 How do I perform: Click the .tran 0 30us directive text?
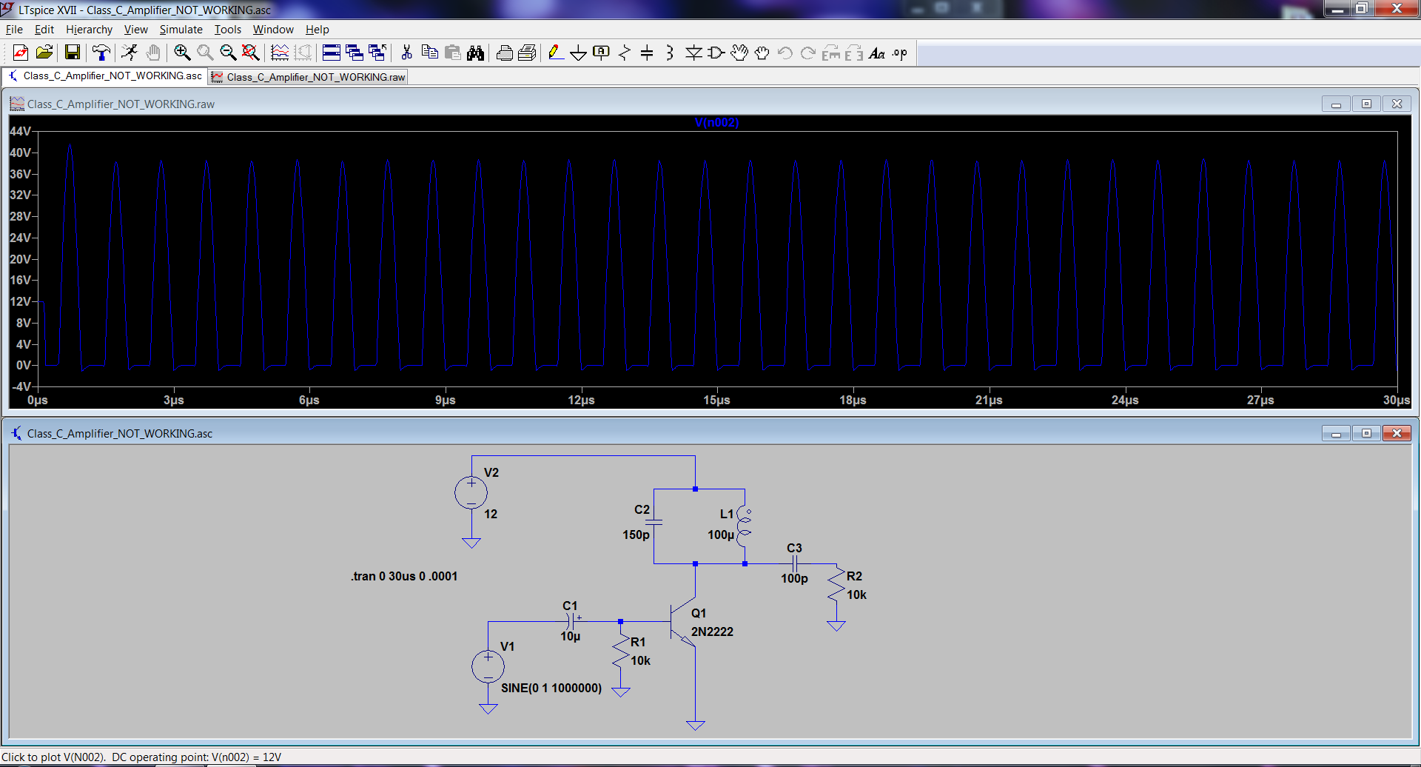(x=404, y=576)
